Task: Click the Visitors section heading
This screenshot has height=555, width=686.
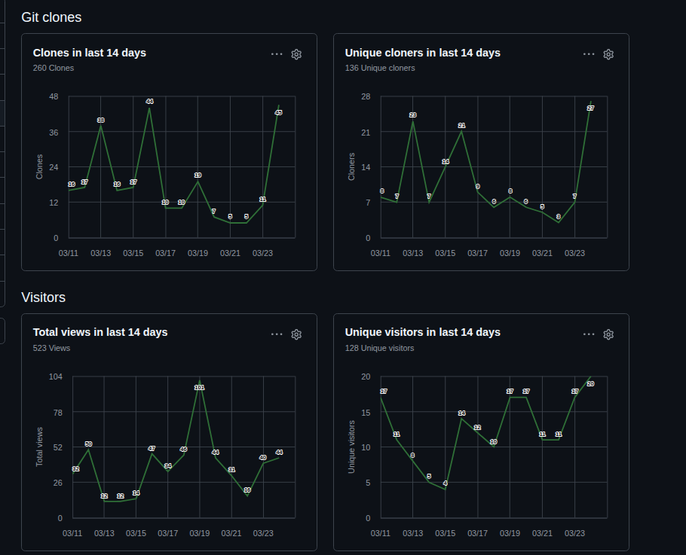Action: [44, 297]
